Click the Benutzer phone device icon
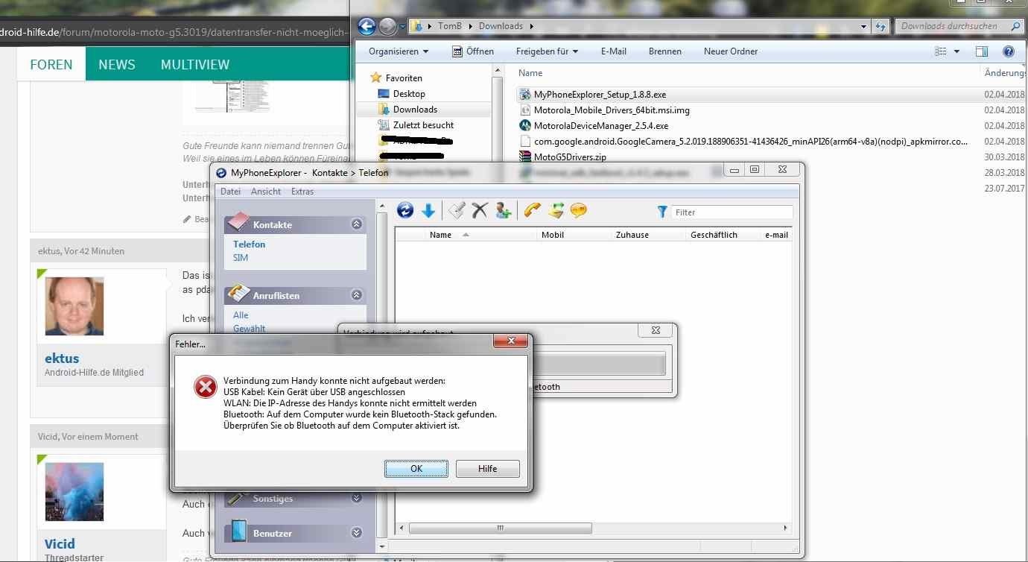The image size is (1028, 562). click(238, 531)
